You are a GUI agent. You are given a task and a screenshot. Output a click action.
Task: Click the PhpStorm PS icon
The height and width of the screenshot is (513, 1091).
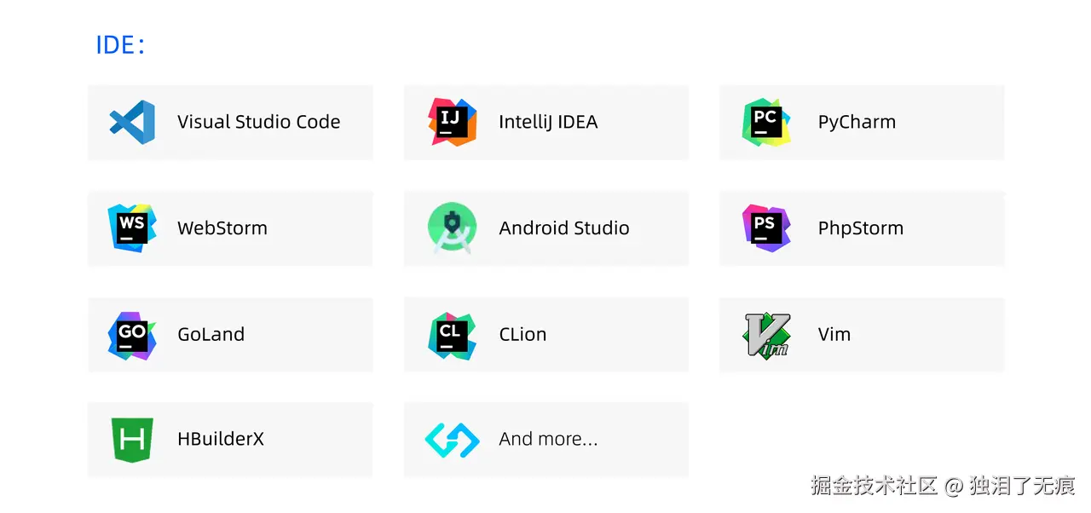pyautogui.click(x=765, y=228)
